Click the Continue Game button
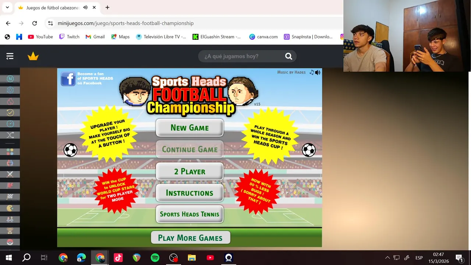 [x=190, y=149]
